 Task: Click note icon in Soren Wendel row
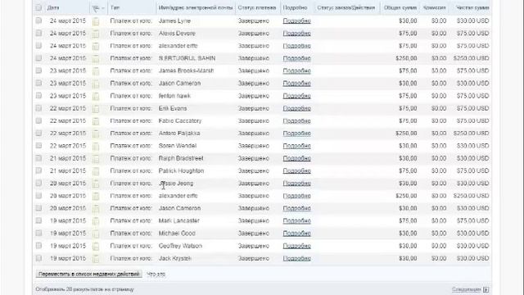(x=96, y=146)
